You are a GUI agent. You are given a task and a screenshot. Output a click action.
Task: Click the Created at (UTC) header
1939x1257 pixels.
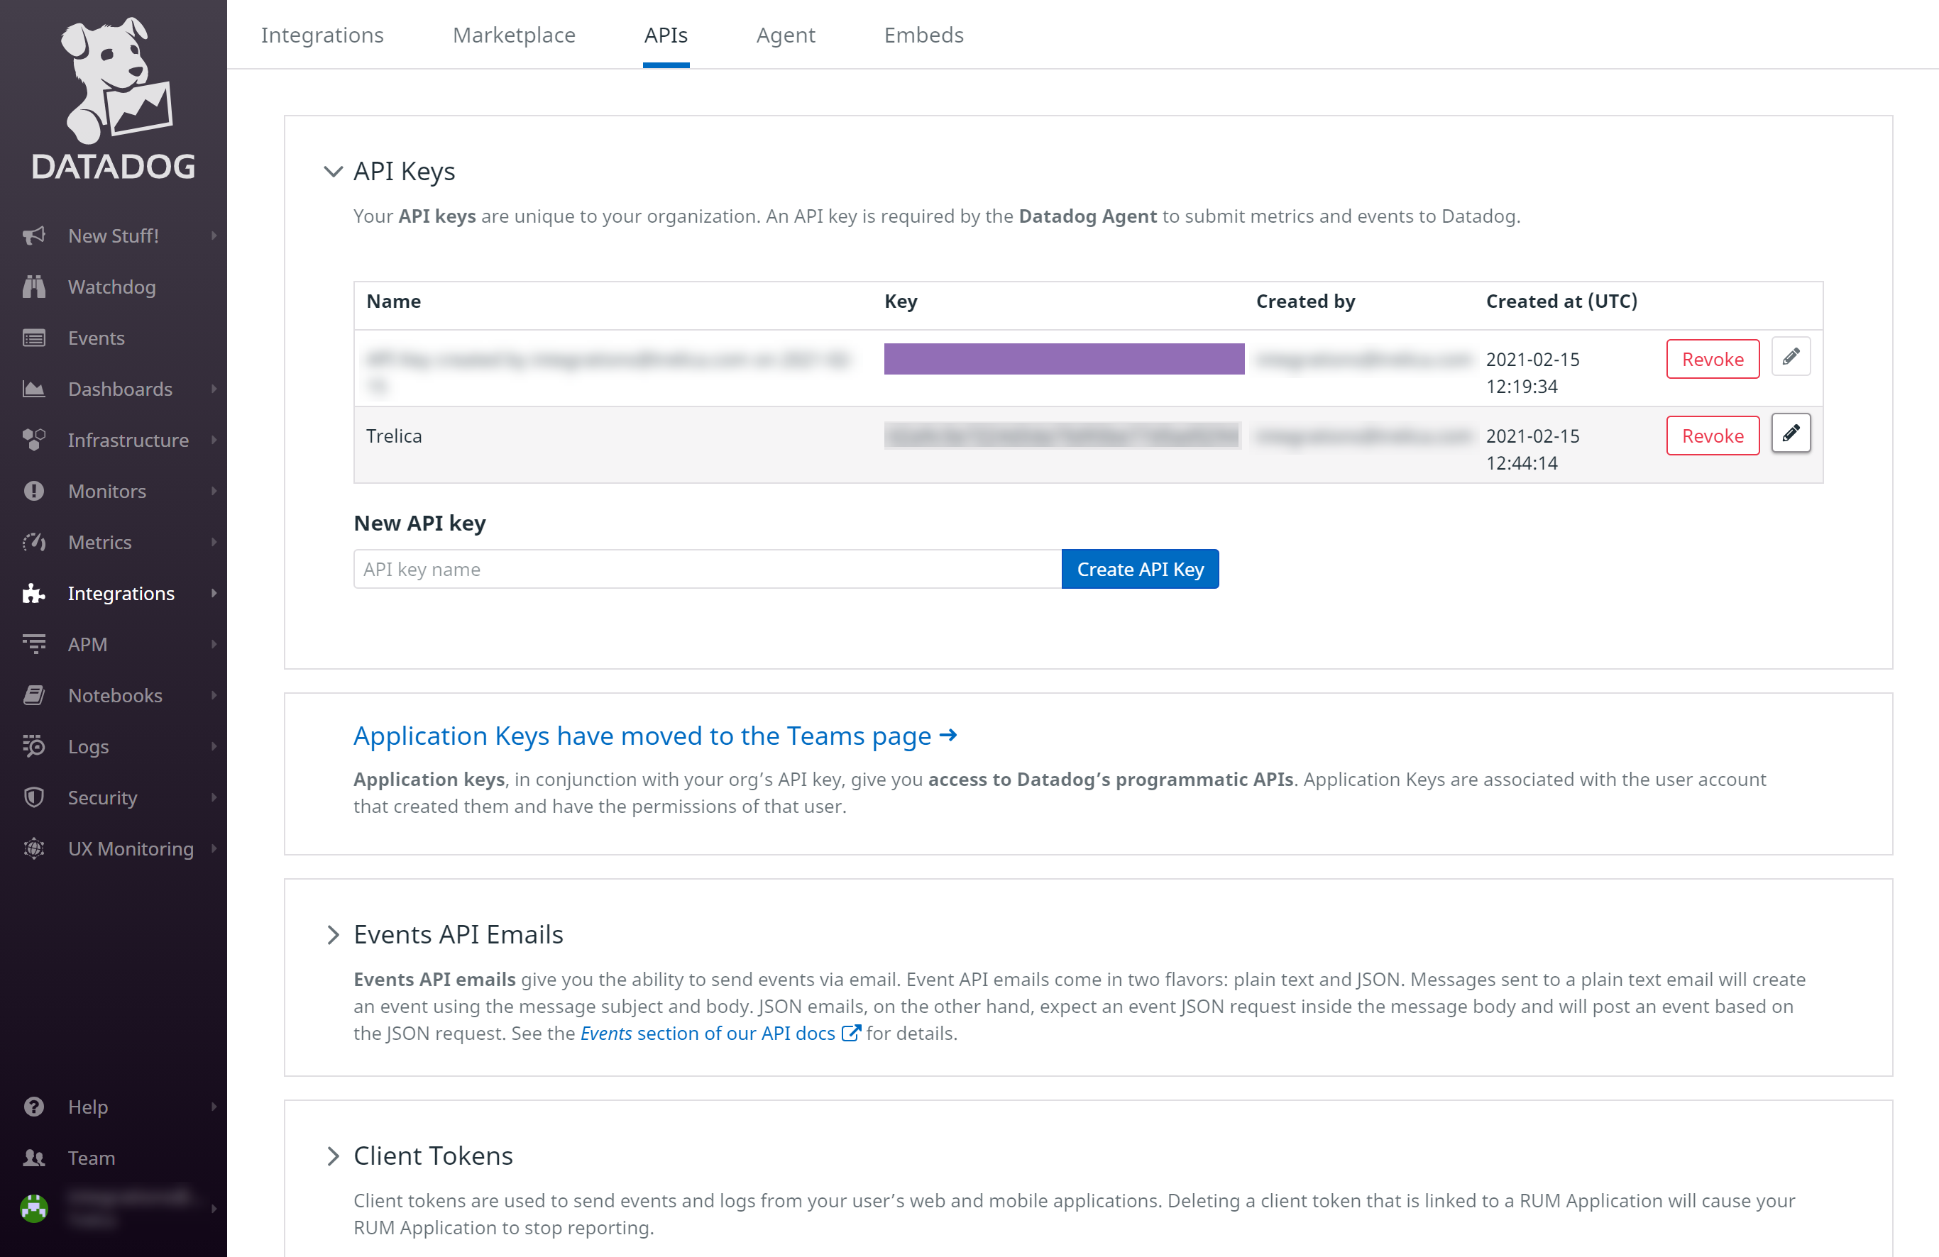click(x=1561, y=301)
